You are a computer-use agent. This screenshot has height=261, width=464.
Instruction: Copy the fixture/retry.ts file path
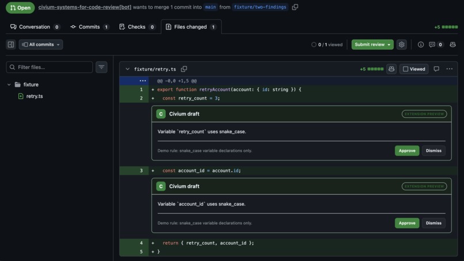[x=184, y=69]
